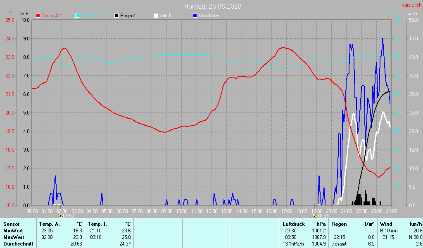
Task: Click the indoor minimum value 23.6
Action: click(126, 231)
